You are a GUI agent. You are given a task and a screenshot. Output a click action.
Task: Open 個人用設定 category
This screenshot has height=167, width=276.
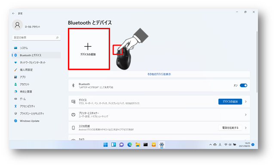click(36, 70)
